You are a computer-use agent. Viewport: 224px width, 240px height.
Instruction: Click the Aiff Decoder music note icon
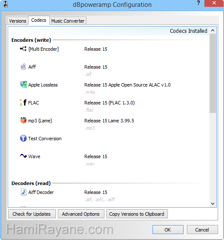point(23,192)
